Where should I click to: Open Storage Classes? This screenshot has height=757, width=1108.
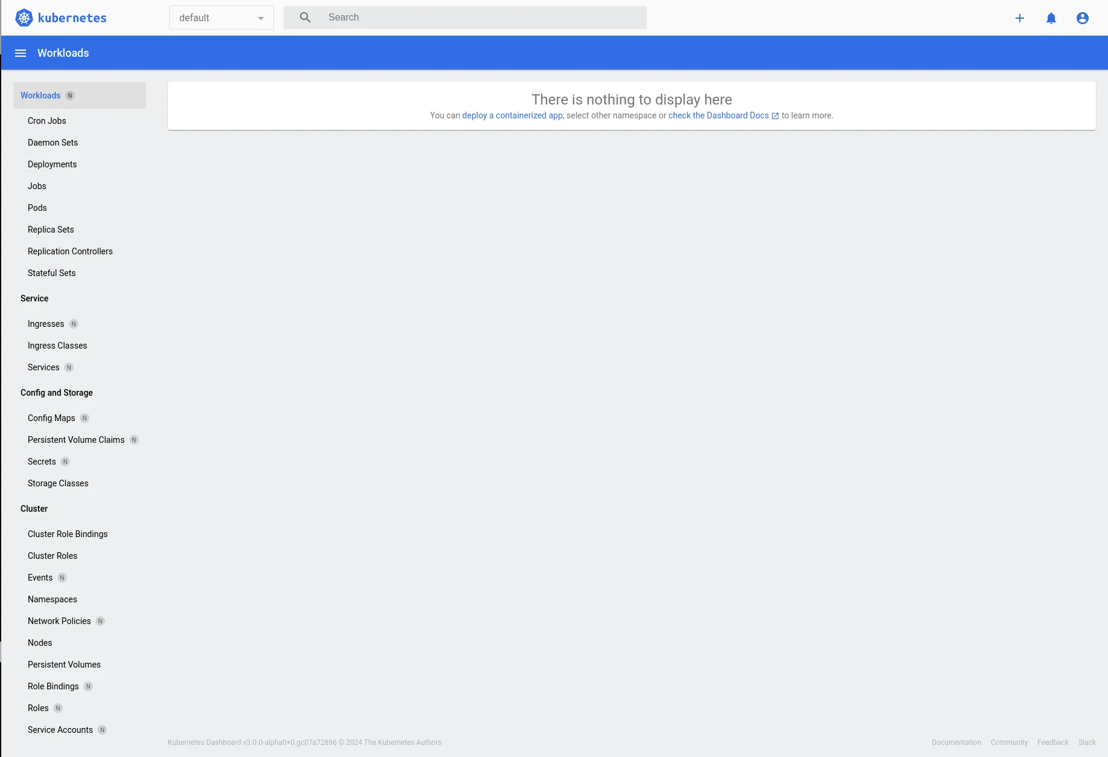tap(58, 483)
